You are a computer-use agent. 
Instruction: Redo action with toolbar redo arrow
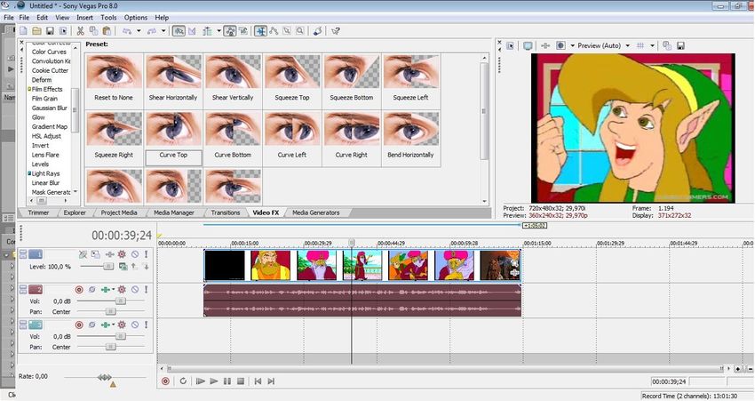point(152,31)
